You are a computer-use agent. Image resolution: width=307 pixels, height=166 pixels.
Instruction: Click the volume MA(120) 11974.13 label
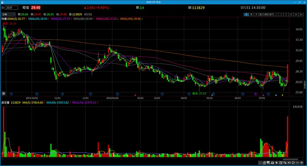click(x=85, y=103)
